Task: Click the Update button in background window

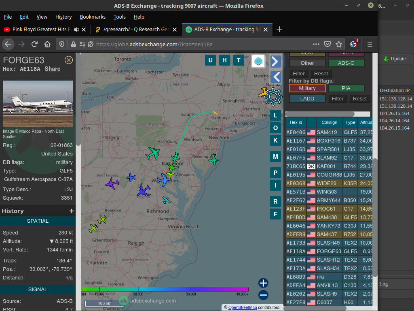Action: click(x=395, y=59)
